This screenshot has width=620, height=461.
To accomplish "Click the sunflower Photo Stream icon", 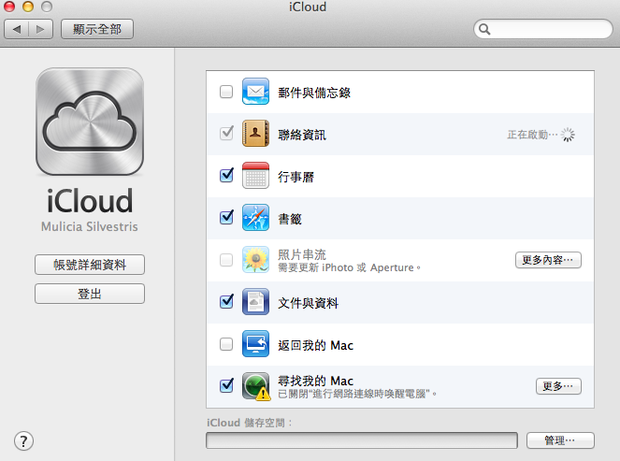I will coord(255,259).
